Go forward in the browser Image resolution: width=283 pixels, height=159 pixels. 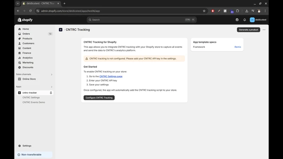coord(24,11)
